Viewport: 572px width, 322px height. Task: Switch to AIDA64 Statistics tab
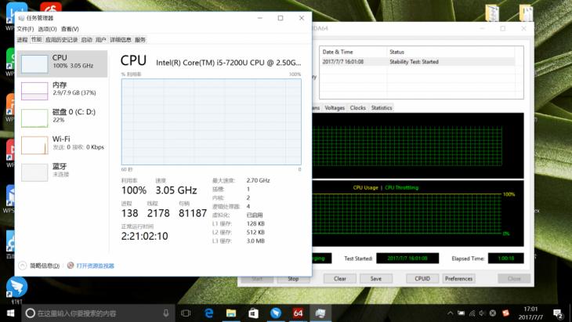(382, 107)
